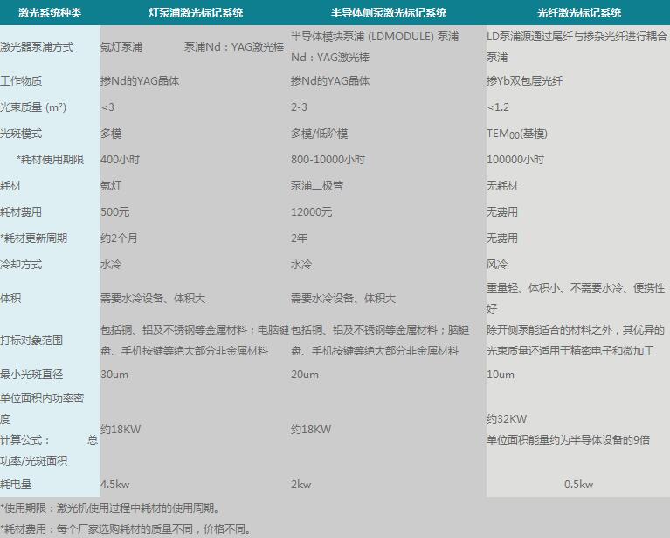Select the 工作物质 row label

[21, 81]
